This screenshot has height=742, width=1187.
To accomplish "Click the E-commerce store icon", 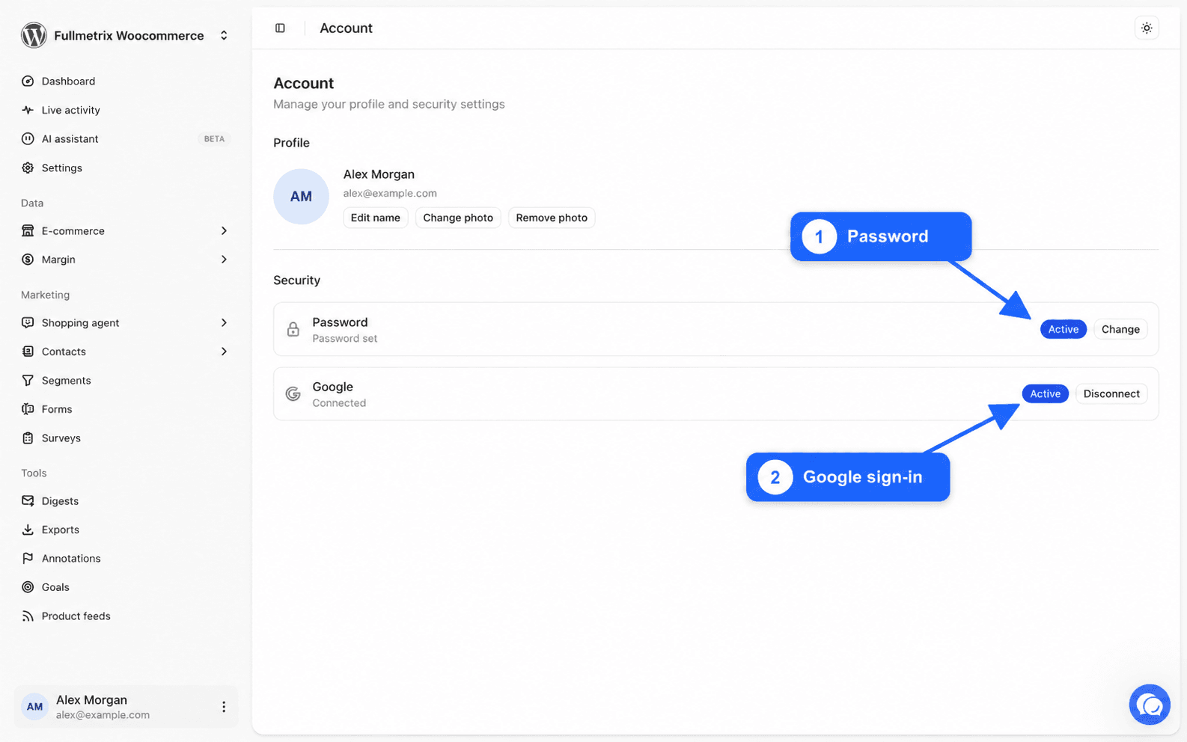I will tap(28, 230).
